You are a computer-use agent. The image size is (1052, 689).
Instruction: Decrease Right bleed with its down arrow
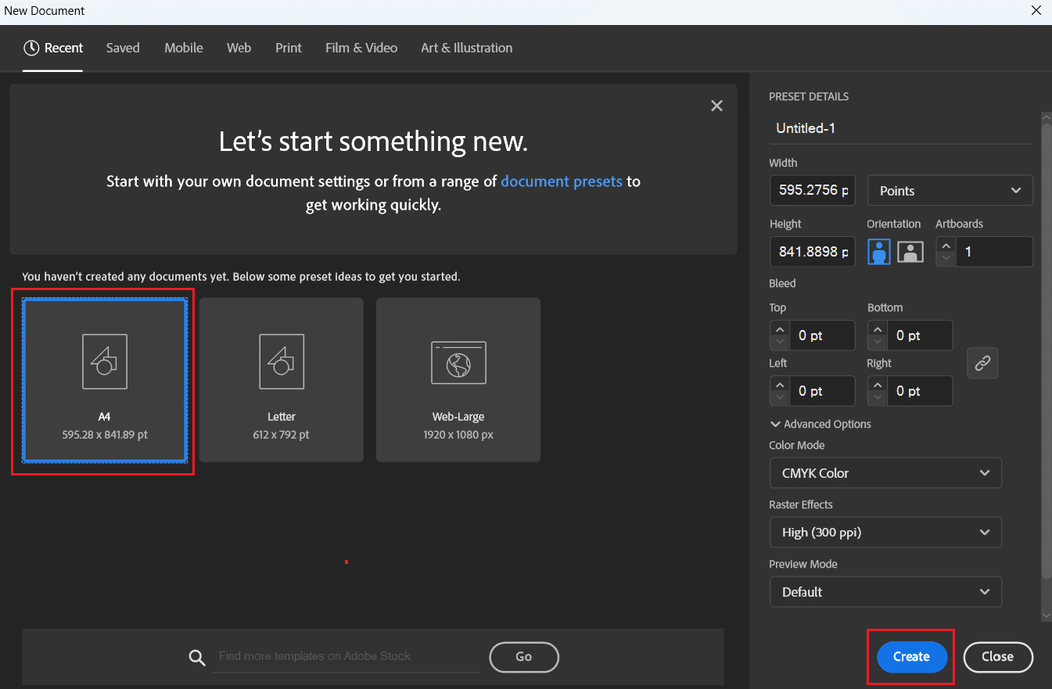877,397
